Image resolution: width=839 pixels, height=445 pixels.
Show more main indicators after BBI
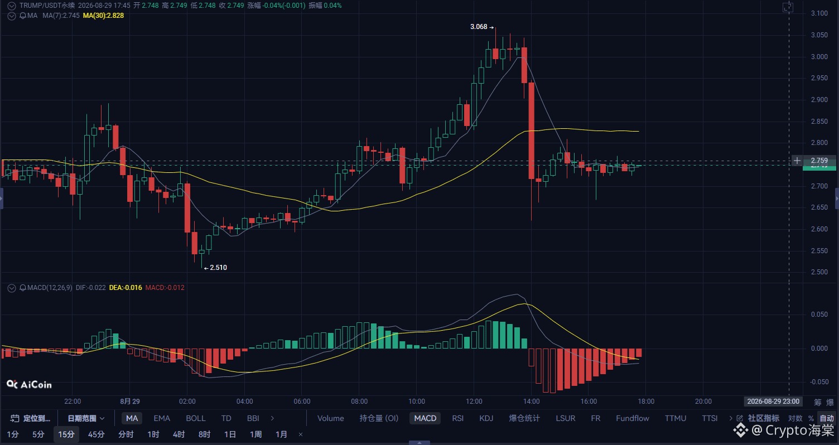tap(272, 418)
